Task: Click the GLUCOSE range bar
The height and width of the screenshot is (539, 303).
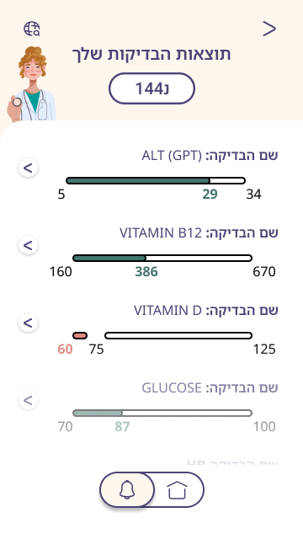Action: point(162,413)
